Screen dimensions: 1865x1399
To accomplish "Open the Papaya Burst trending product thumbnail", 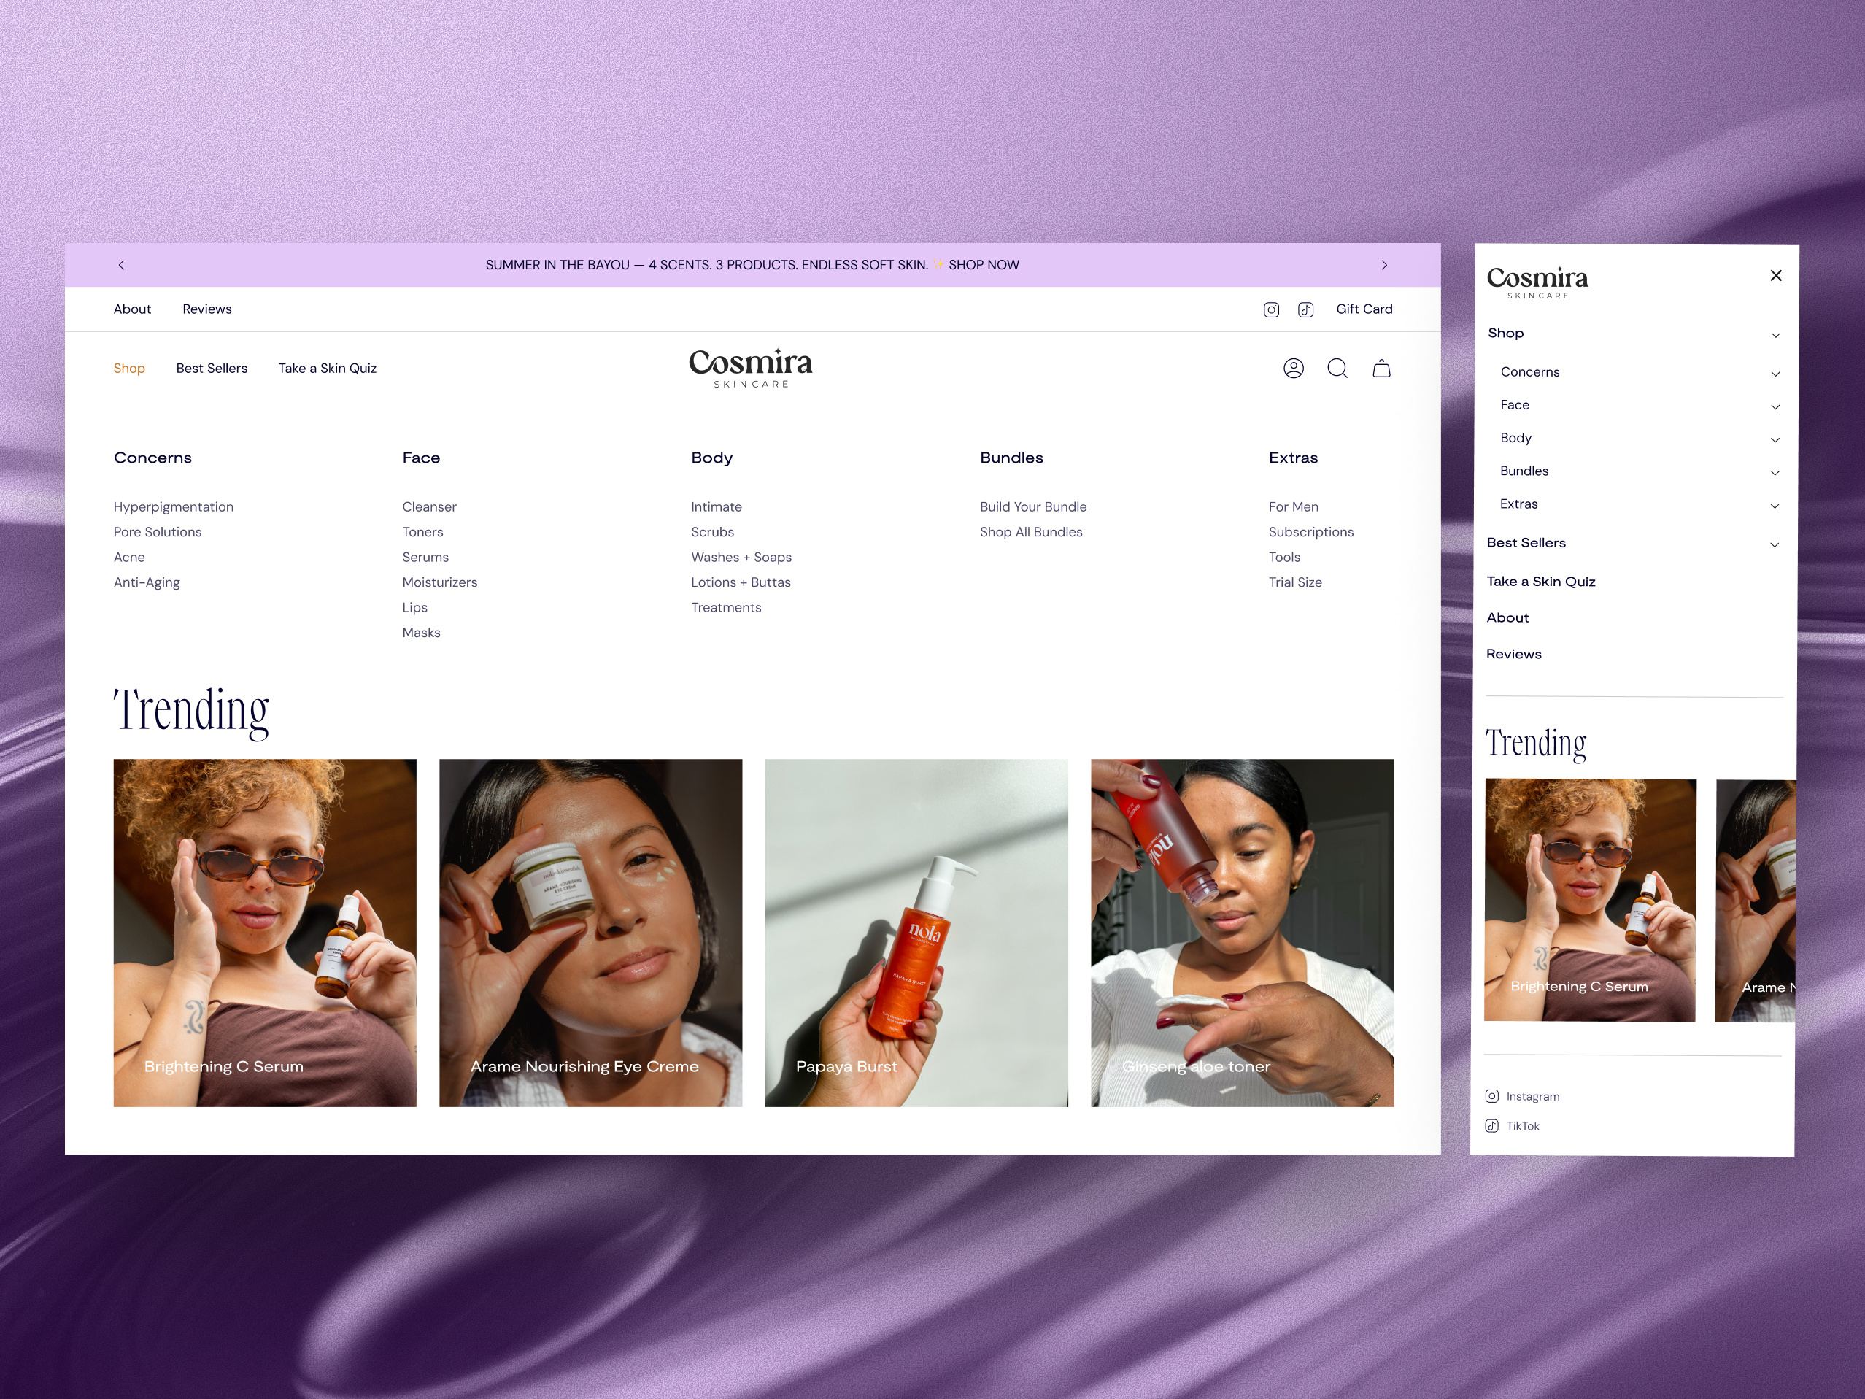I will point(917,932).
